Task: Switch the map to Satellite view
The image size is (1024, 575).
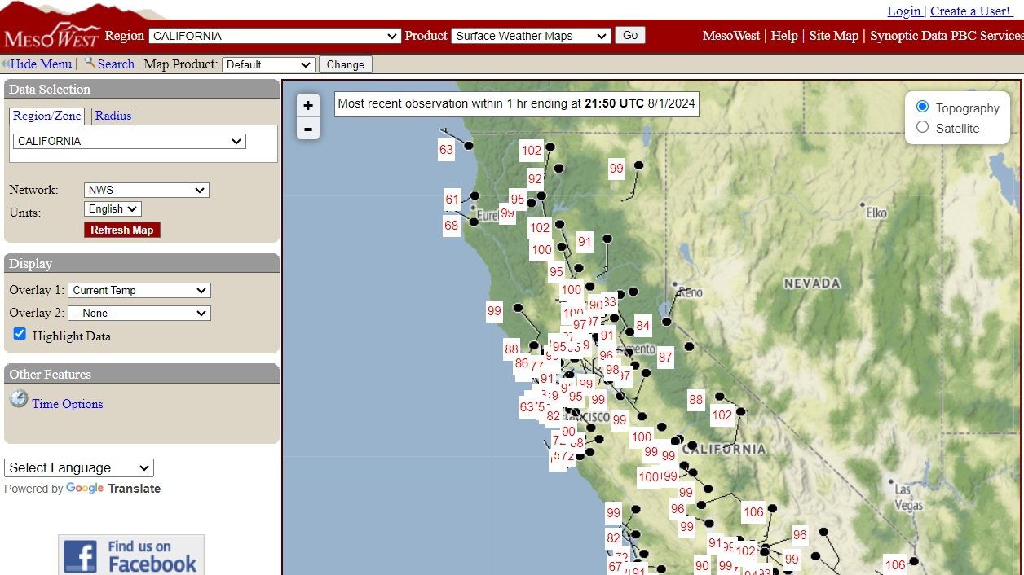Action: pos(922,128)
